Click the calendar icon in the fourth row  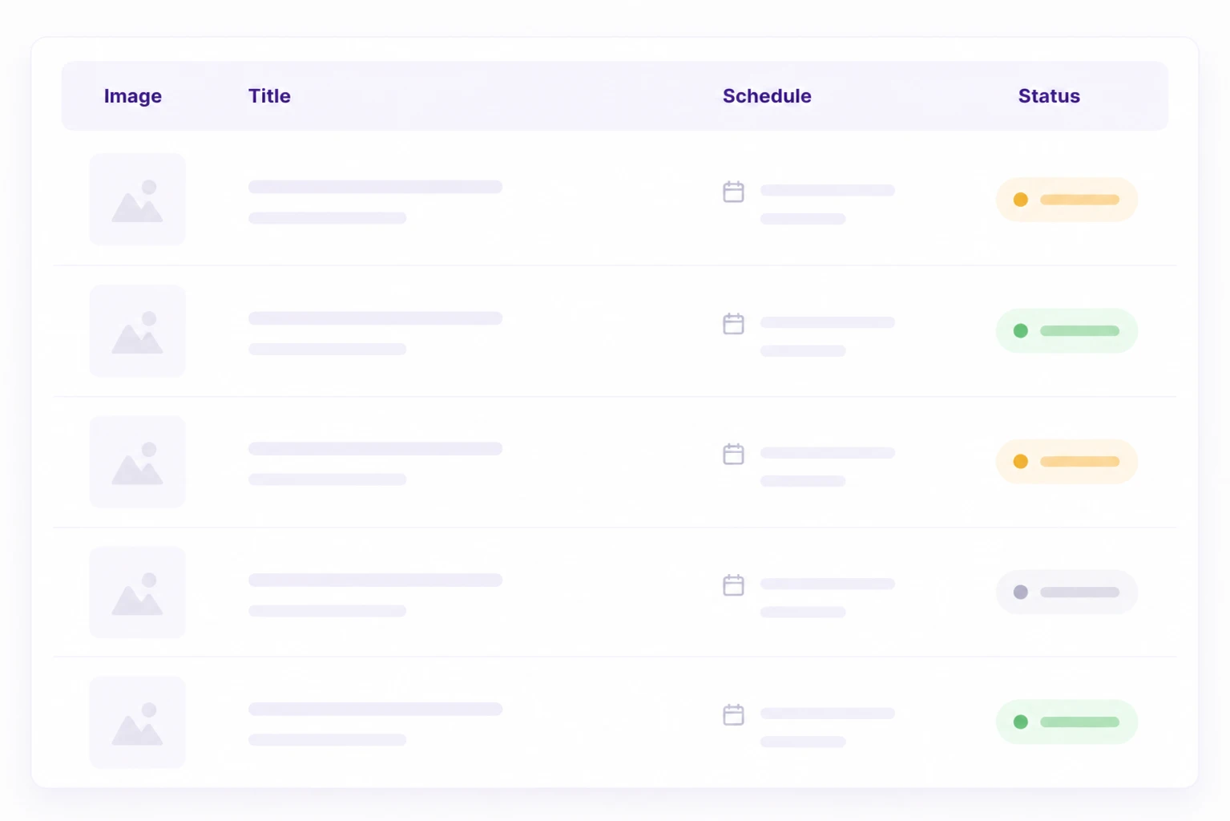coord(733,585)
